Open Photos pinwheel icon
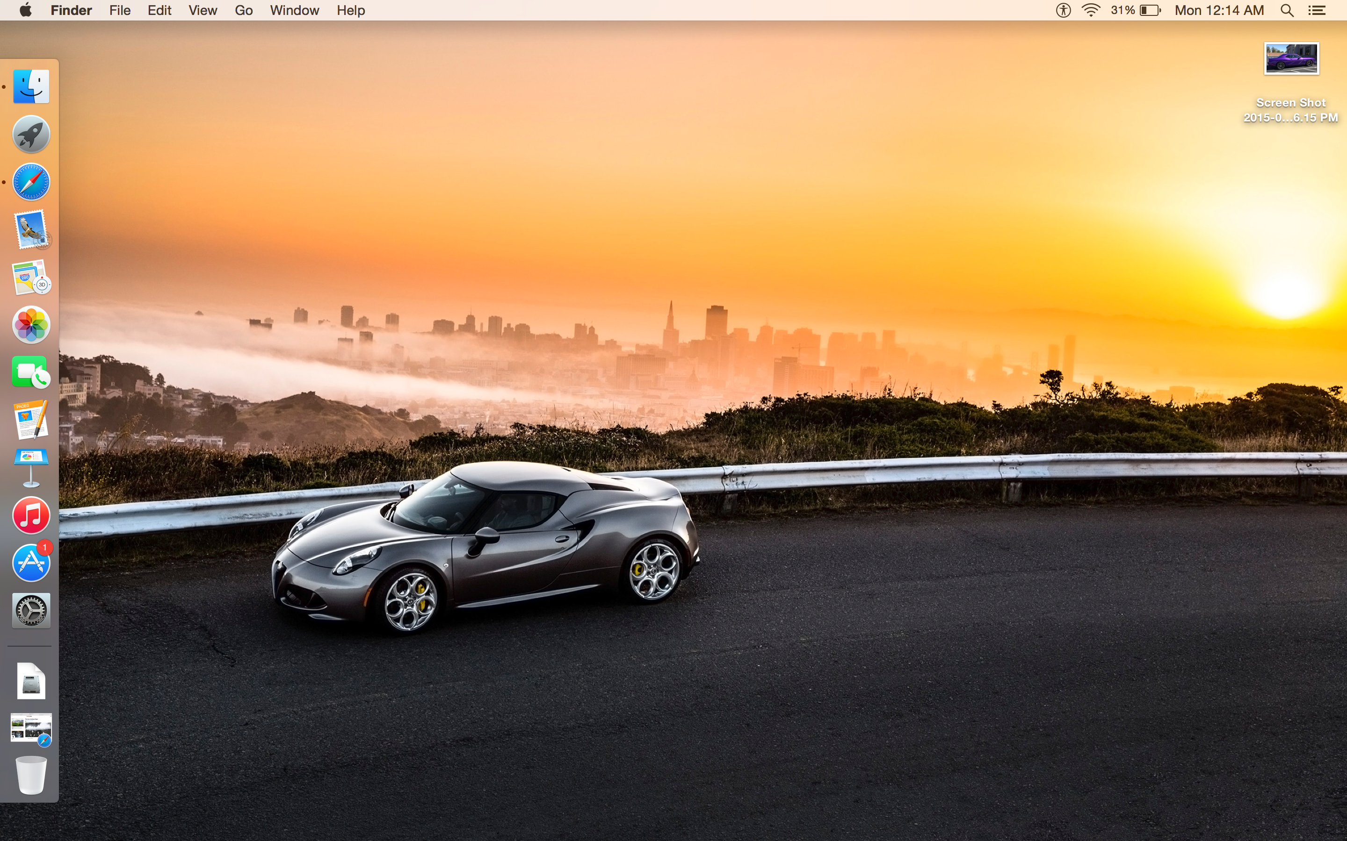The width and height of the screenshot is (1347, 841). point(31,325)
